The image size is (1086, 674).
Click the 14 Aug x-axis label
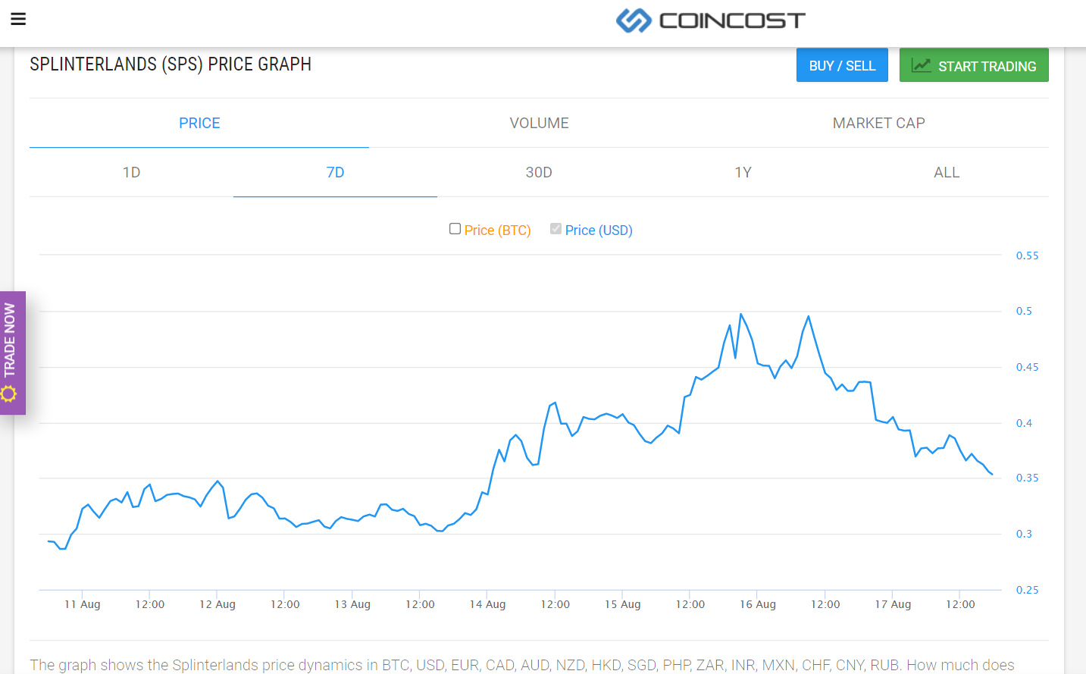(x=487, y=604)
